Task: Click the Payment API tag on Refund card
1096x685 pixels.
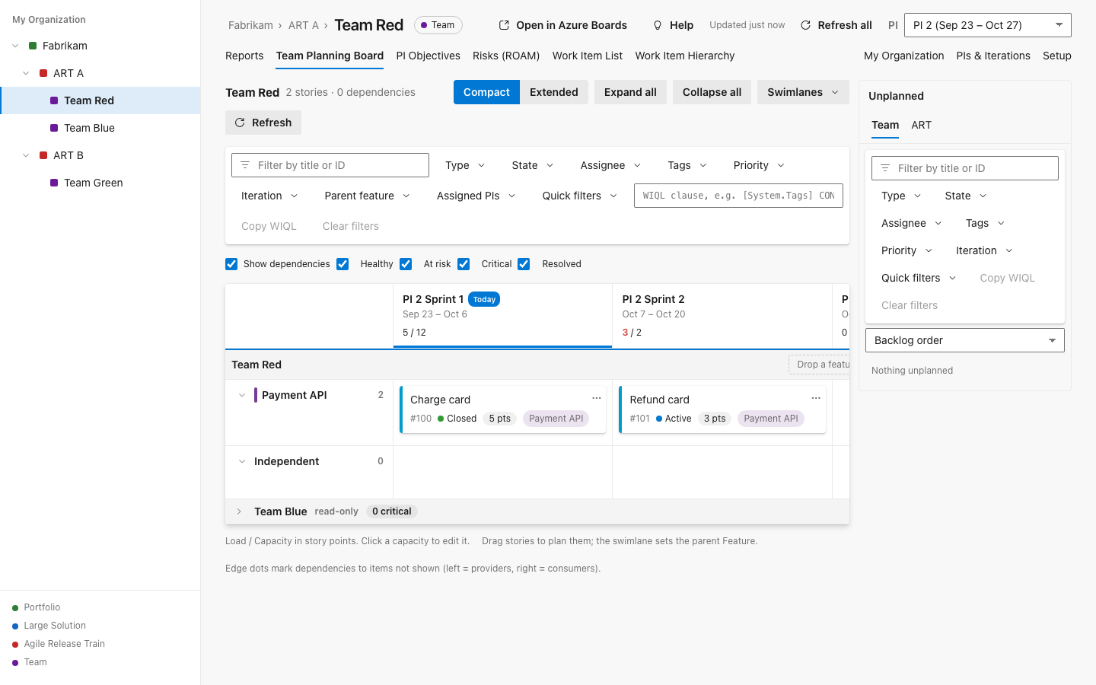Action: tap(771, 419)
